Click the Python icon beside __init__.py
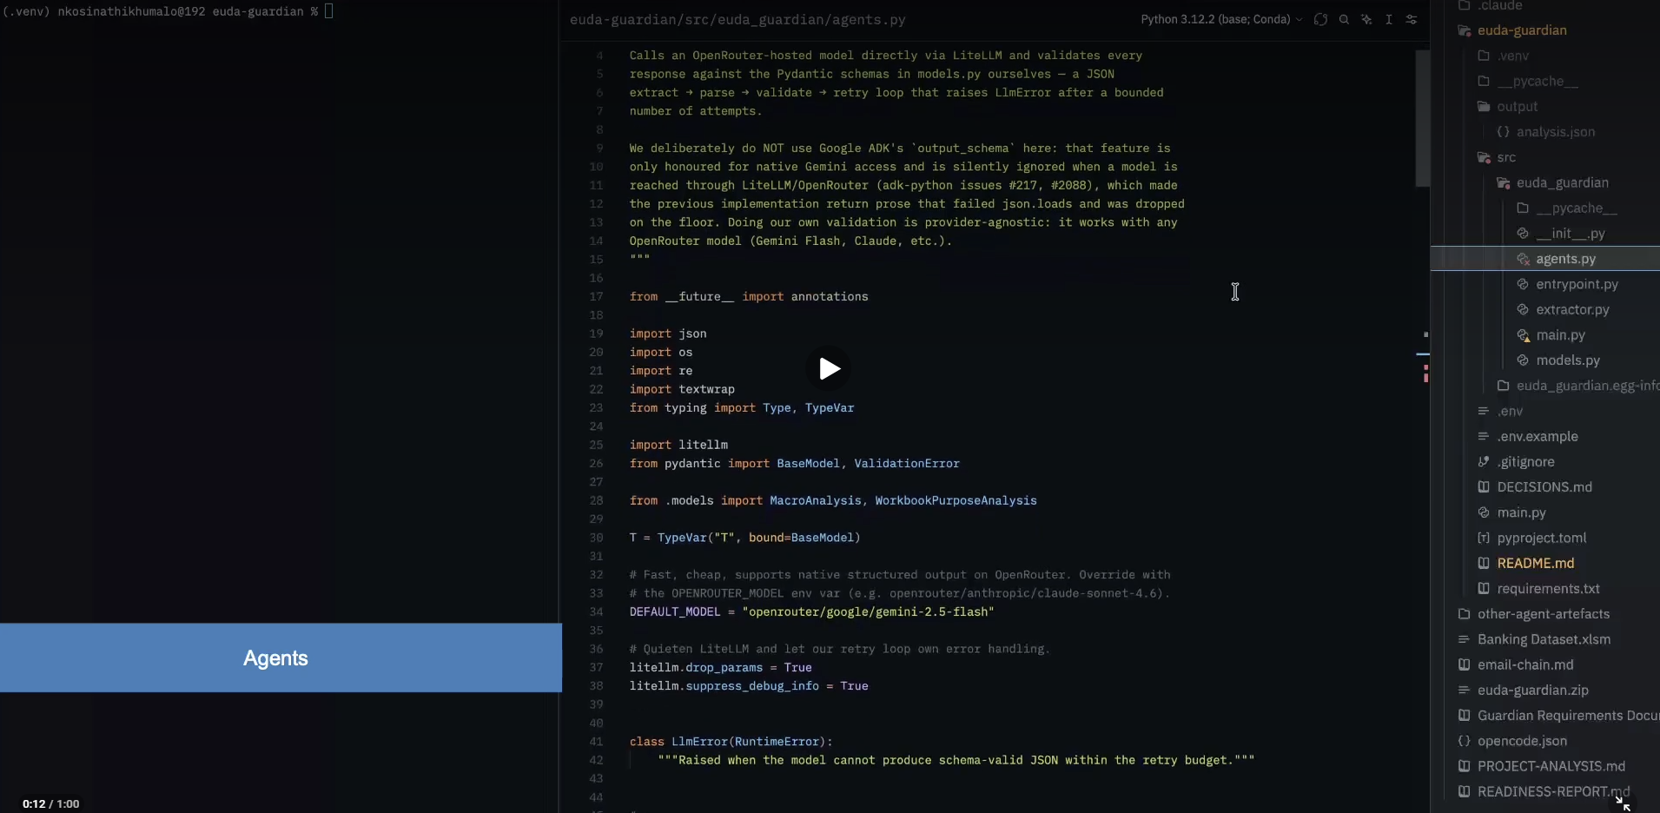Viewport: 1660px width, 813px height. click(x=1523, y=234)
